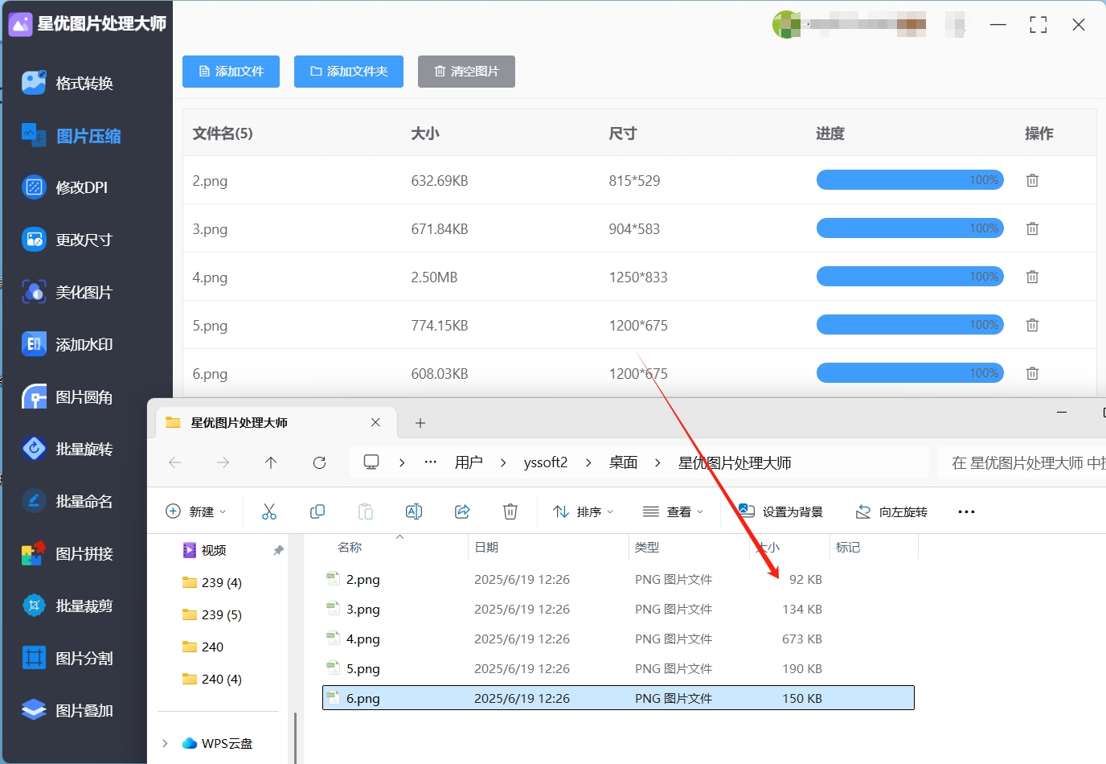
Task: Open the 图片分割 image split tool
Action: pos(68,658)
